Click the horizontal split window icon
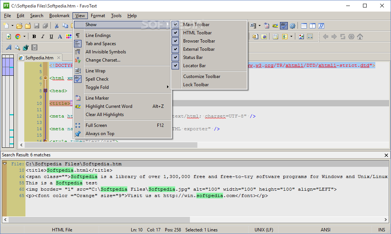Screen dimensions: 391x234 (304, 26)
